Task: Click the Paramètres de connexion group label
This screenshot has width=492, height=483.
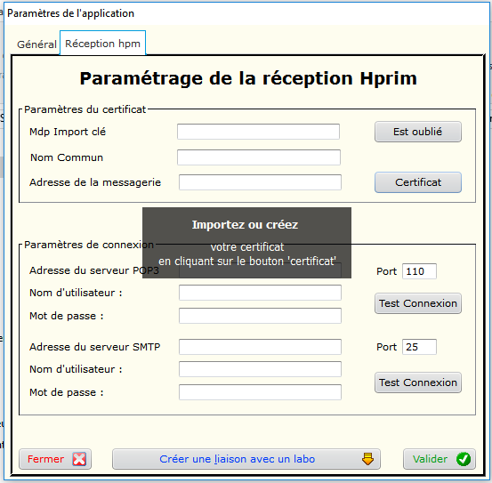Action: (x=89, y=245)
